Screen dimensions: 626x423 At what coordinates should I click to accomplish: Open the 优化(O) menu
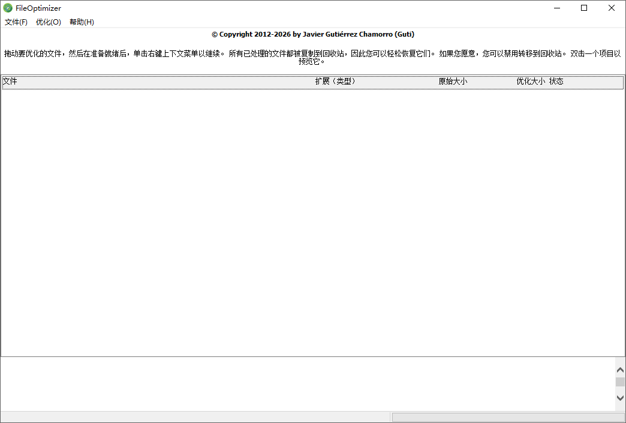tap(49, 22)
